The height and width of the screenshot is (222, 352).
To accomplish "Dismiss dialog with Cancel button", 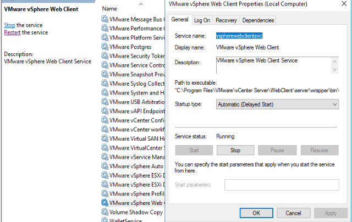I will [293, 213].
